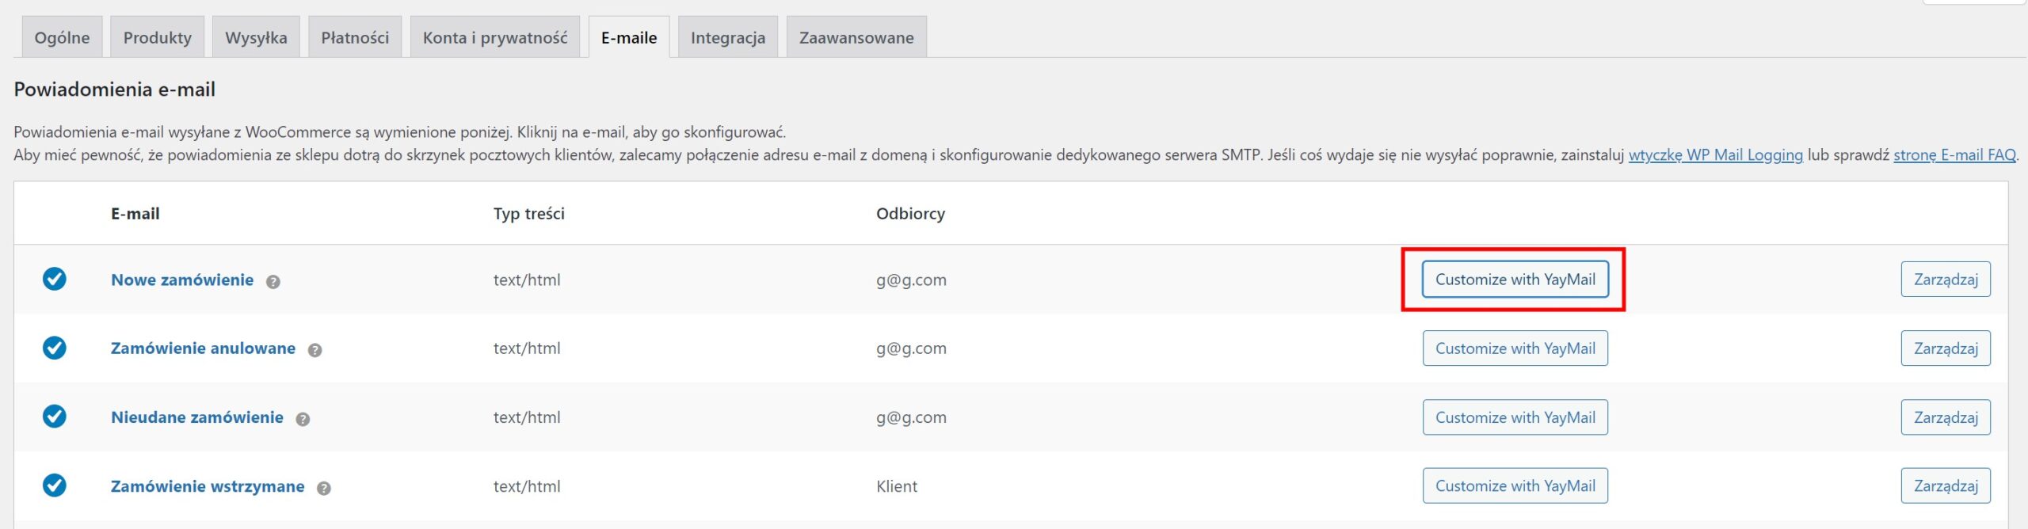The height and width of the screenshot is (529, 2028).
Task: Customize Zamówienie wstrzymane with YayMail
Action: pos(1515,485)
